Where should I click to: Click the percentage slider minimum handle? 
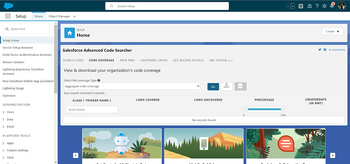(246, 109)
